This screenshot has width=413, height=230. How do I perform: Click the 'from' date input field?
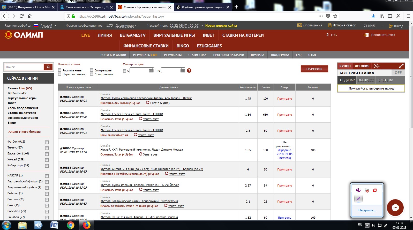139,70
